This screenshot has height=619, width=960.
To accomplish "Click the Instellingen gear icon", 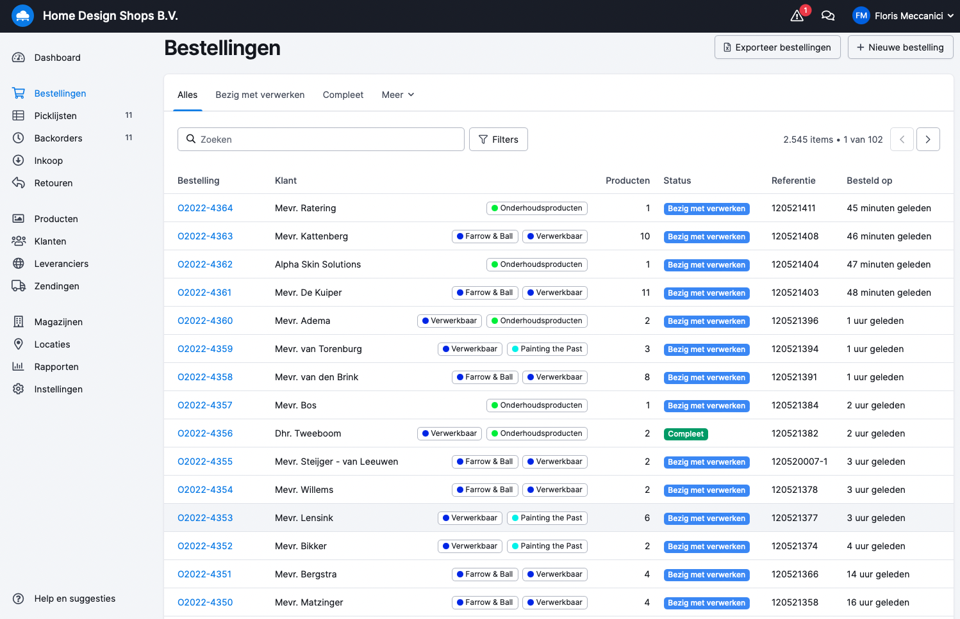I will [x=19, y=389].
